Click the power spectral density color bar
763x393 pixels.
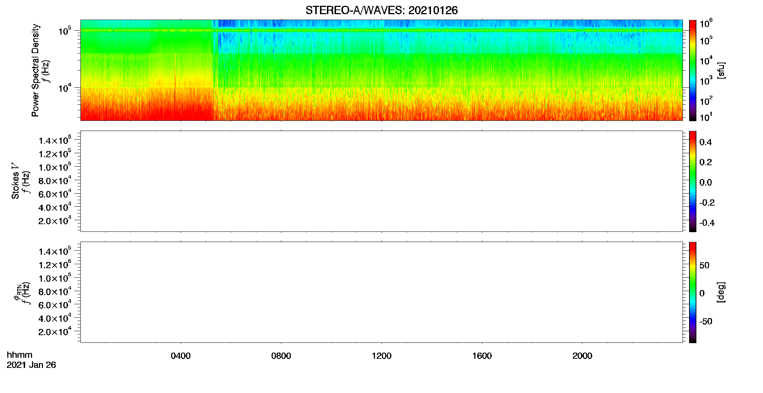pos(692,70)
